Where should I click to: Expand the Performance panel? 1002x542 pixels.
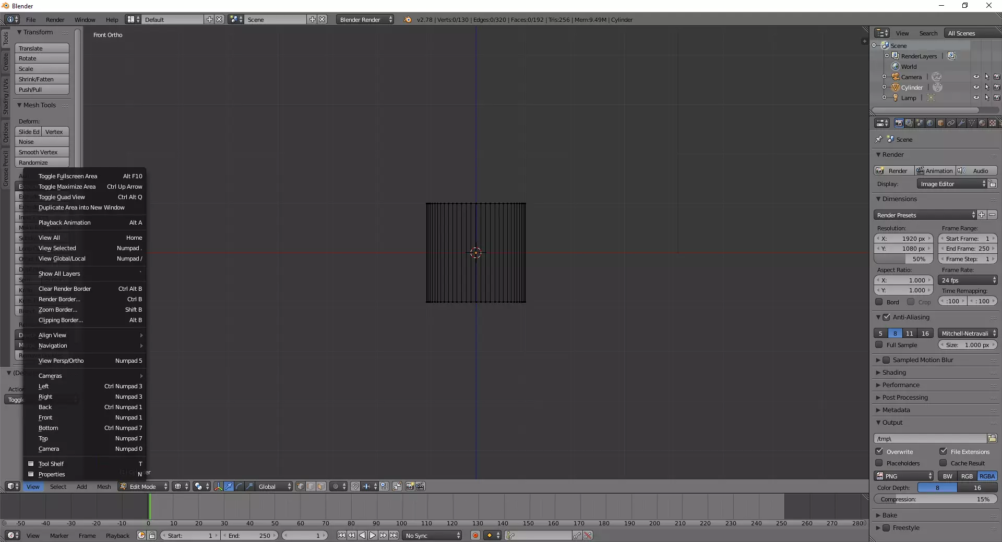pyautogui.click(x=901, y=385)
